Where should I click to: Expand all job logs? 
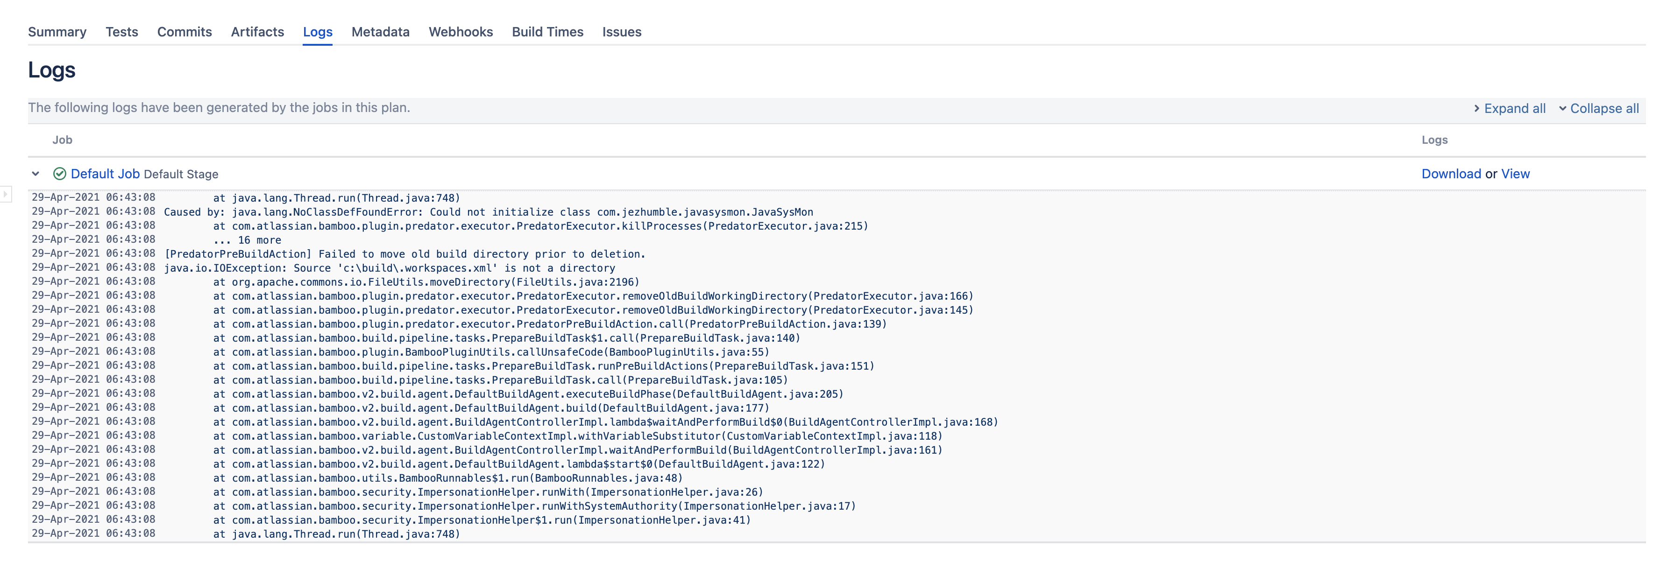[x=1516, y=108]
